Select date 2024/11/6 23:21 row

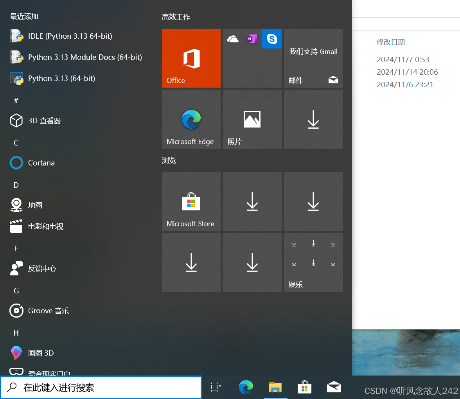tap(405, 85)
